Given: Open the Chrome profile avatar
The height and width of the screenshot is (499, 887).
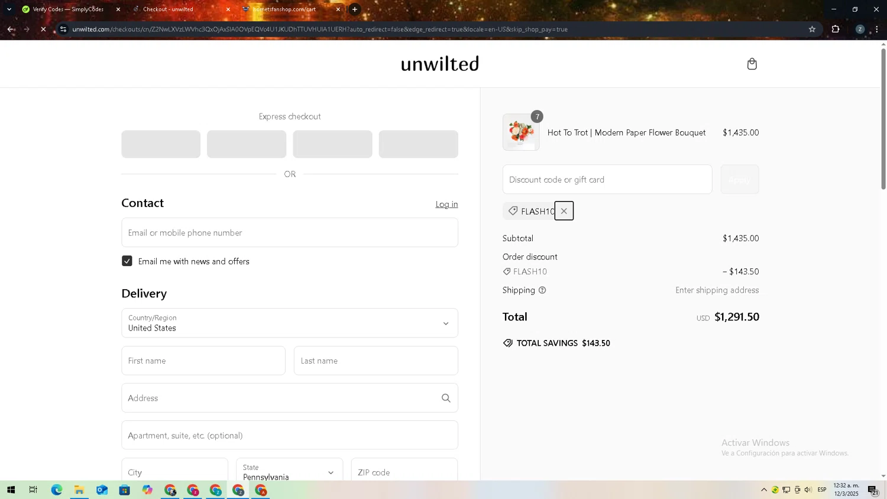Looking at the screenshot, I should pyautogui.click(x=860, y=29).
